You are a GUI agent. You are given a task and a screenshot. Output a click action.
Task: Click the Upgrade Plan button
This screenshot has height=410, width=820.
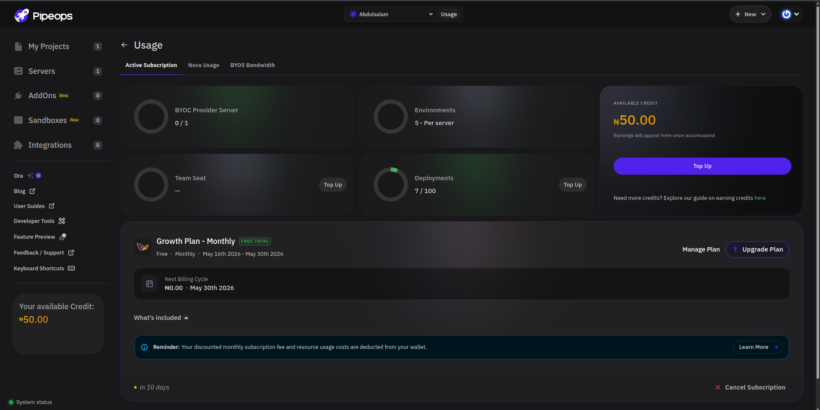757,249
